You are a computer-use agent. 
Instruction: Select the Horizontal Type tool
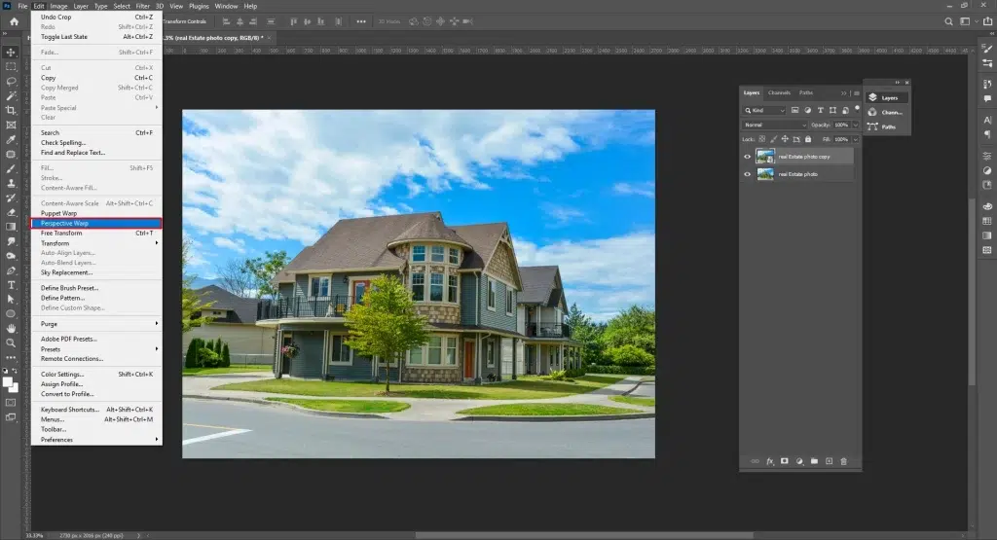[x=11, y=285]
